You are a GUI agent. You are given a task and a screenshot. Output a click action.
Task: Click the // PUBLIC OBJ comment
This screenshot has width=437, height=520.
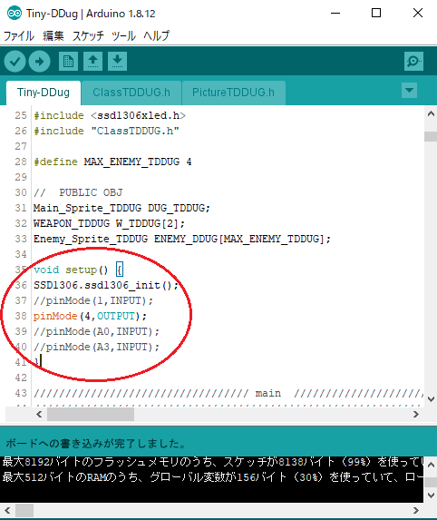[x=78, y=192]
